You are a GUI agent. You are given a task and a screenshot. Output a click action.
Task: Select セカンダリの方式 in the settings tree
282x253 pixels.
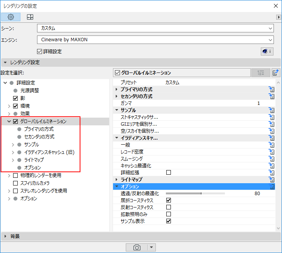tap(39, 137)
